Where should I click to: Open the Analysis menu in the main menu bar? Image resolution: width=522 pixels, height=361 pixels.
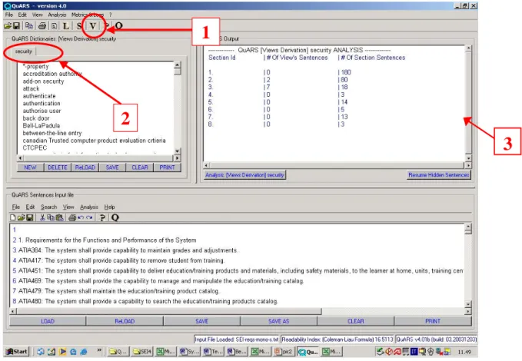pyautogui.click(x=57, y=15)
